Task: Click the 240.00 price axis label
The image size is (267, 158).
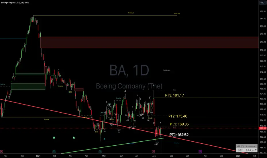Action: click(x=263, y=42)
